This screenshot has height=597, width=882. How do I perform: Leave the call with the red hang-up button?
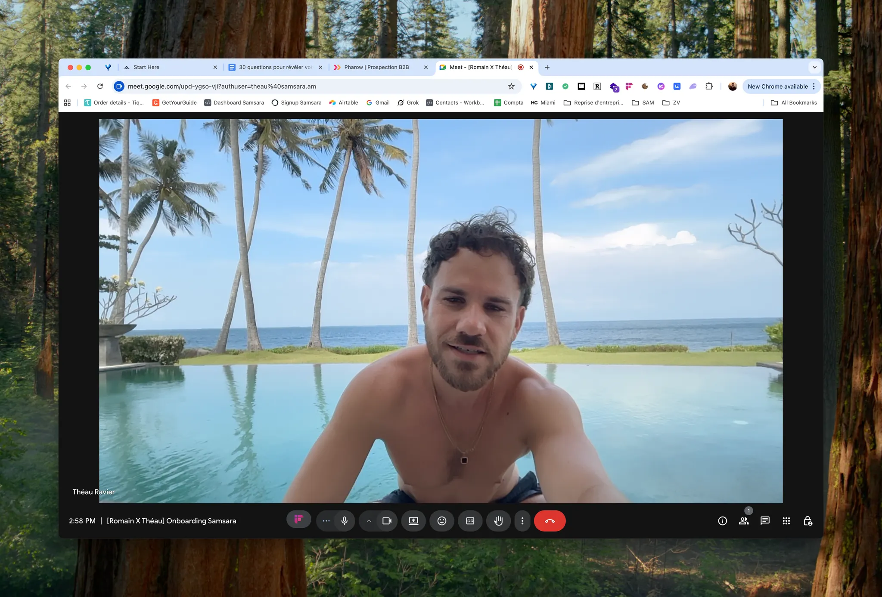(550, 521)
